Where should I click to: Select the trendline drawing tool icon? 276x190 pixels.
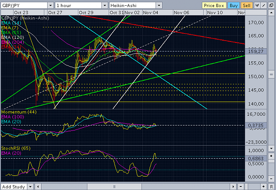coord(264,5)
